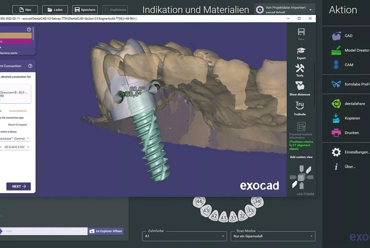Click scrollbar on top-left layer panel

[33, 34]
